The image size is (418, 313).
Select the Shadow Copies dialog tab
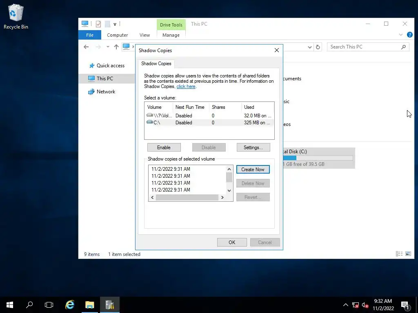tap(156, 64)
